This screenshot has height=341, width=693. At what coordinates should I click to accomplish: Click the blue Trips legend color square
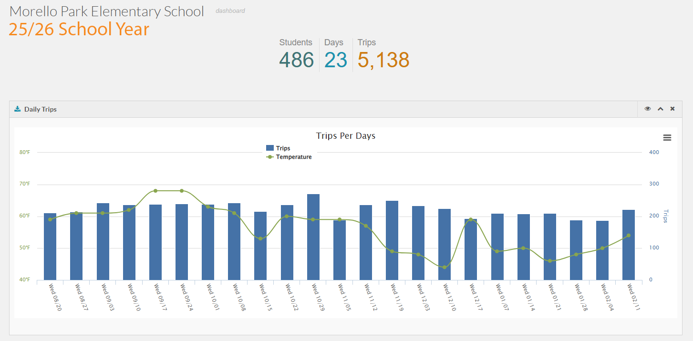tap(270, 148)
